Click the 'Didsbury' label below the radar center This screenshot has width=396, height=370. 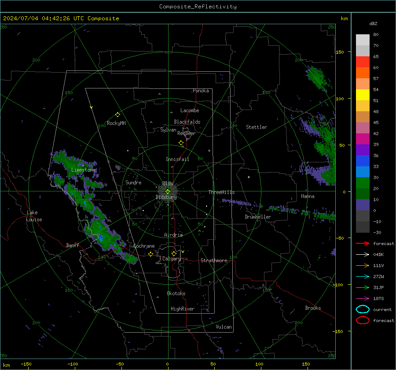point(166,197)
